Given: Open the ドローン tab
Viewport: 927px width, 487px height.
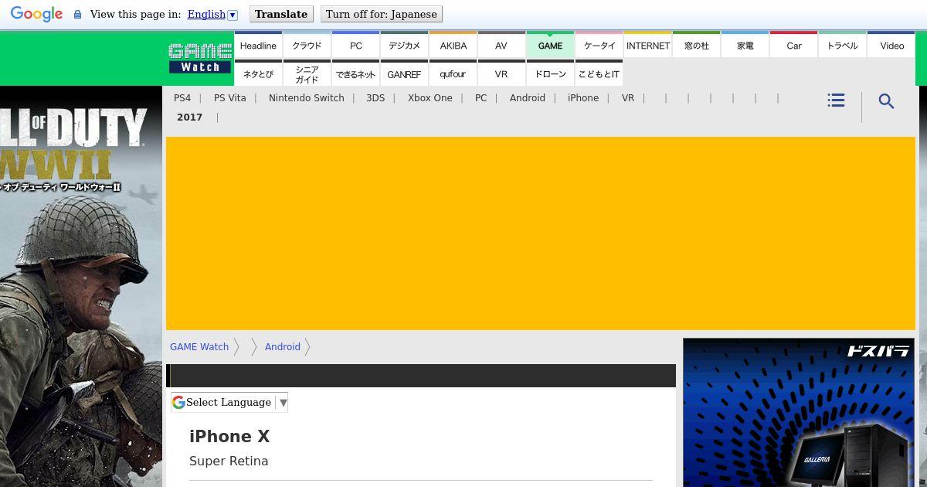Looking at the screenshot, I should [x=550, y=74].
